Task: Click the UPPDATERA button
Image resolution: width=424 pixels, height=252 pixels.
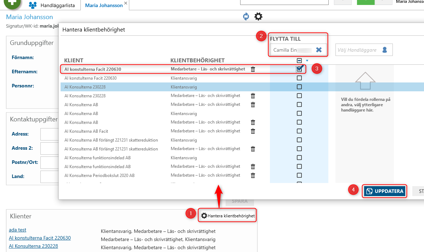Action: 385,191
